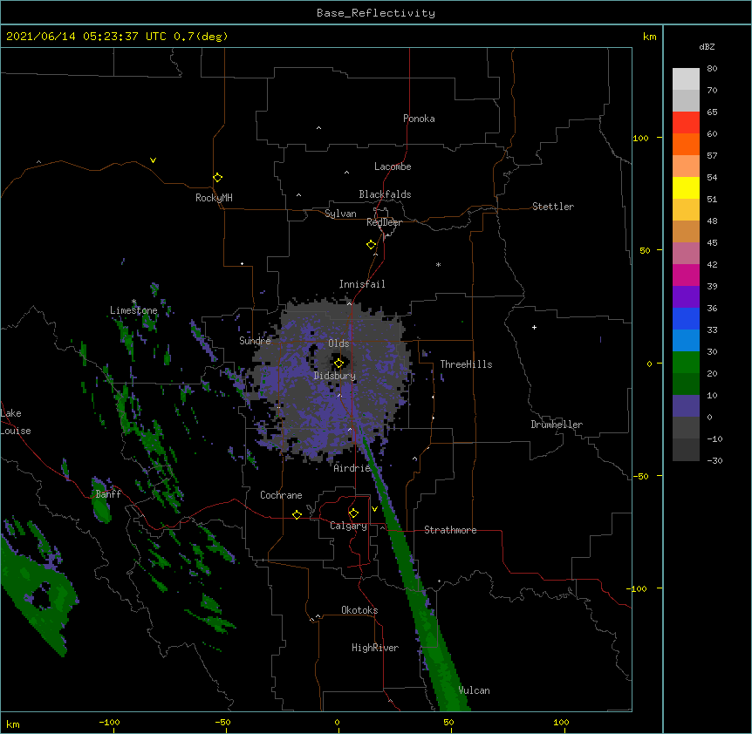Select the blue 36-33 dBZ legend swatch

686,318
